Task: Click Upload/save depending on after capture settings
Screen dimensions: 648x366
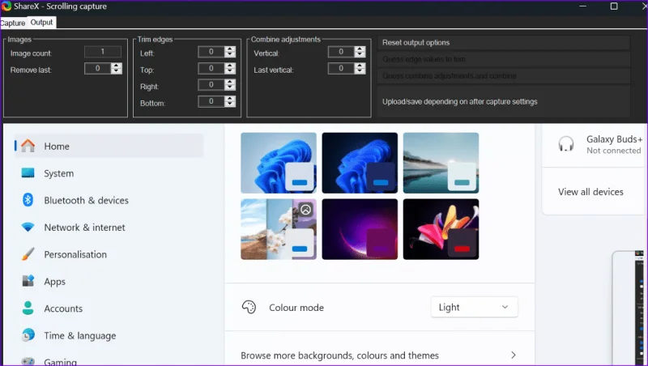Action: [503, 101]
